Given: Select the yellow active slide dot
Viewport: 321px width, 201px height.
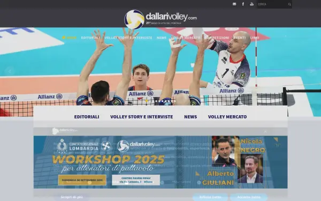Looking at the screenshot, I should click(x=147, y=101).
